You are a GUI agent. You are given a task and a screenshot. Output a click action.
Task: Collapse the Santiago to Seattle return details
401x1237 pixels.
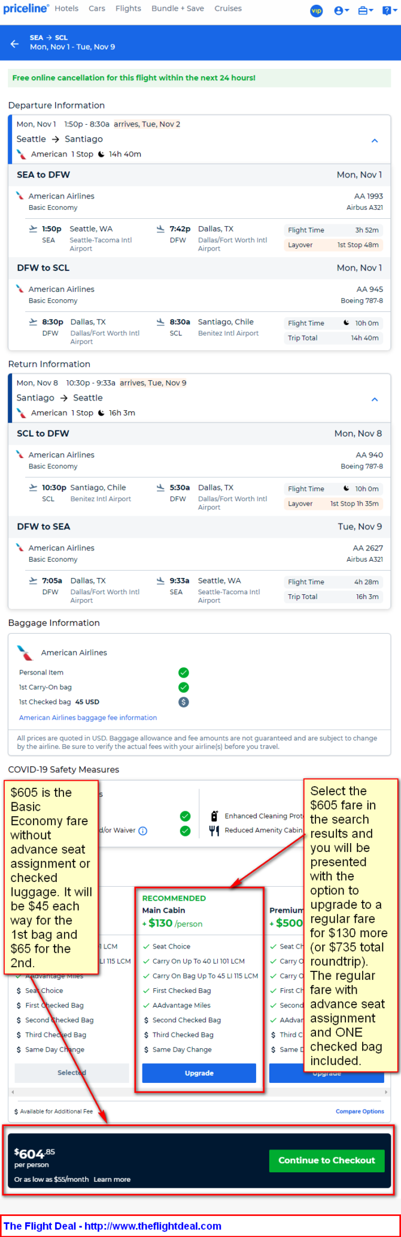pyautogui.click(x=375, y=399)
